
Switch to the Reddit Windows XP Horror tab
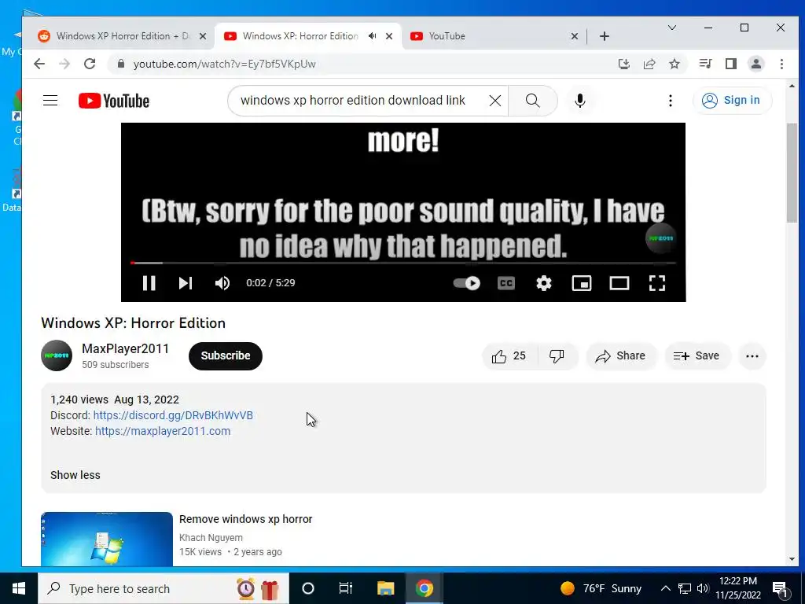[122, 36]
